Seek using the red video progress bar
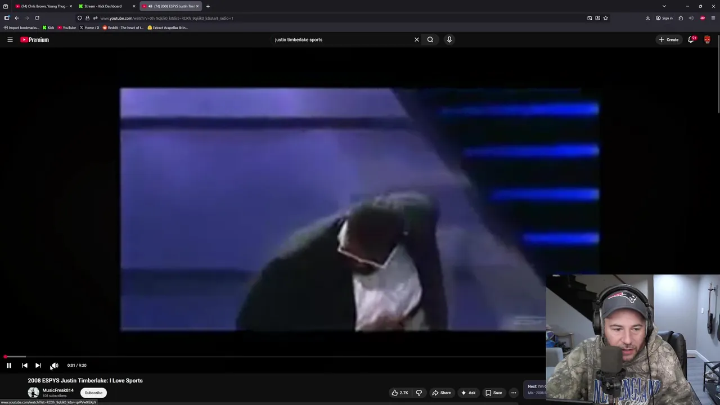Screen dimensions: 720x405 click(x=274, y=357)
